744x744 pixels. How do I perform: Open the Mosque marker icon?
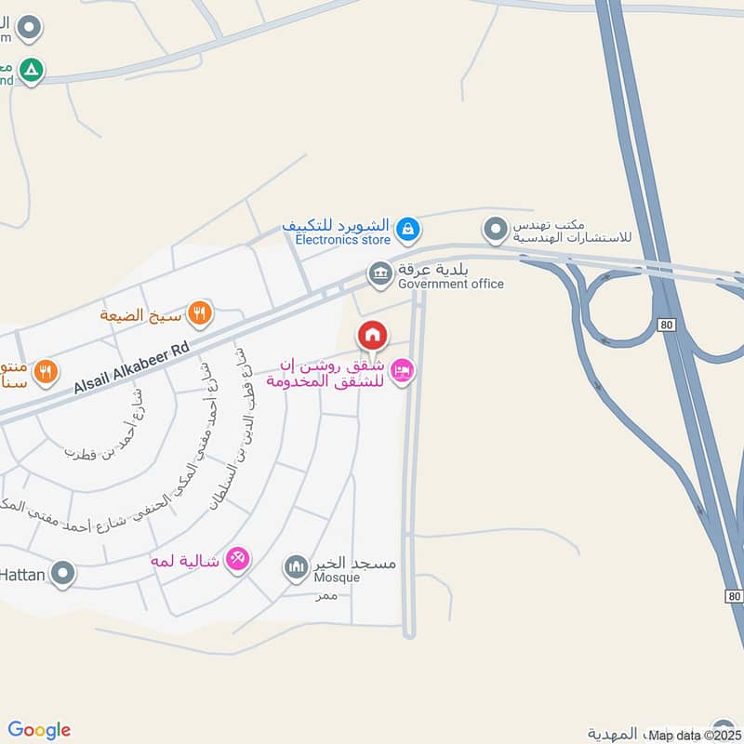point(296,568)
